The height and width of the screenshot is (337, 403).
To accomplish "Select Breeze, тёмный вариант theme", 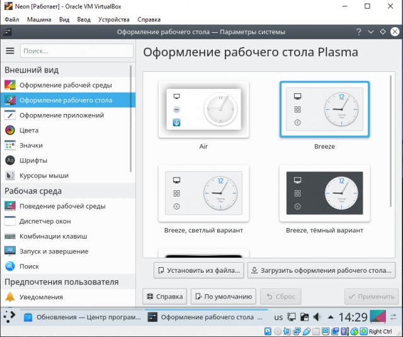I will [x=325, y=193].
